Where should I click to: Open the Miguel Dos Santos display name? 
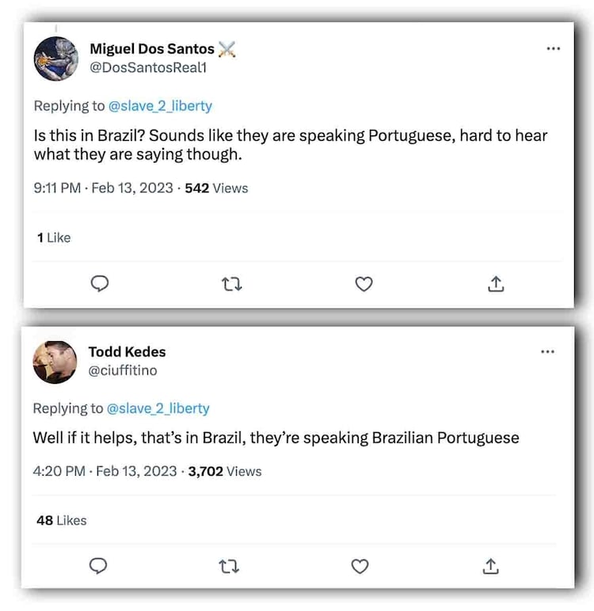151,49
